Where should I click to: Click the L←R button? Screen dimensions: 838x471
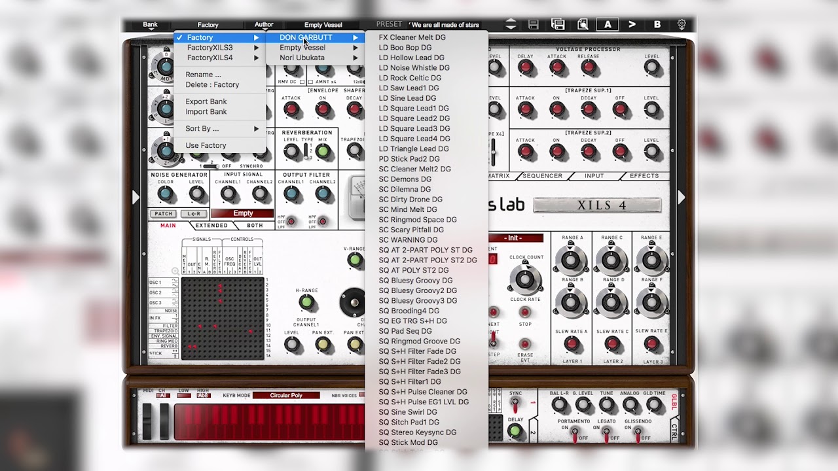pos(194,214)
